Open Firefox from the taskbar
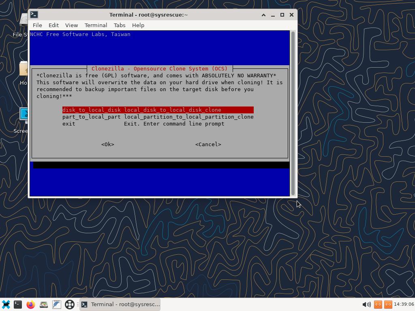 31,304
